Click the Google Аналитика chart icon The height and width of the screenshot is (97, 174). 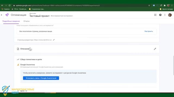pyautogui.click(x=18, y=65)
